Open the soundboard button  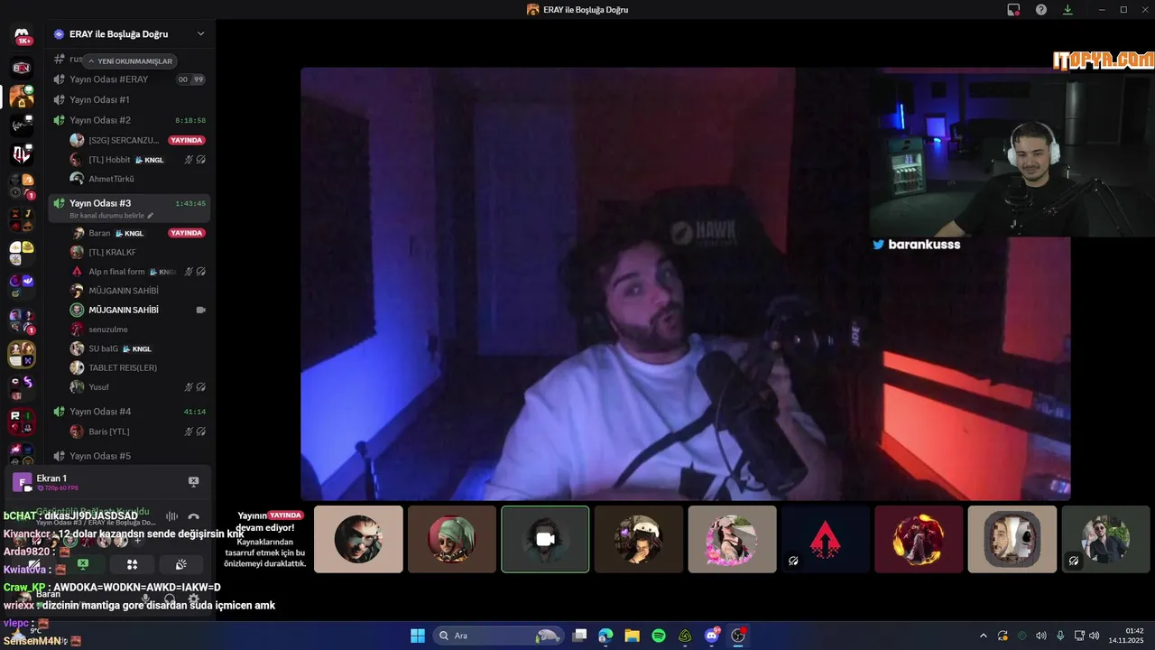click(x=180, y=564)
